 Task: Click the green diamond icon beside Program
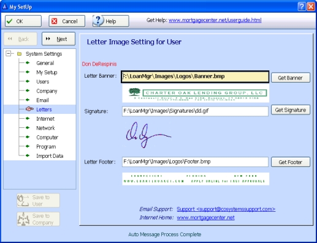(28, 146)
